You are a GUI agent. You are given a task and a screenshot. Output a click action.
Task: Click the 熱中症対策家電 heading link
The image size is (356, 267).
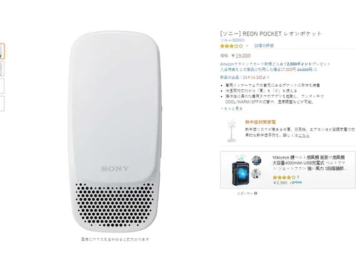click(260, 122)
